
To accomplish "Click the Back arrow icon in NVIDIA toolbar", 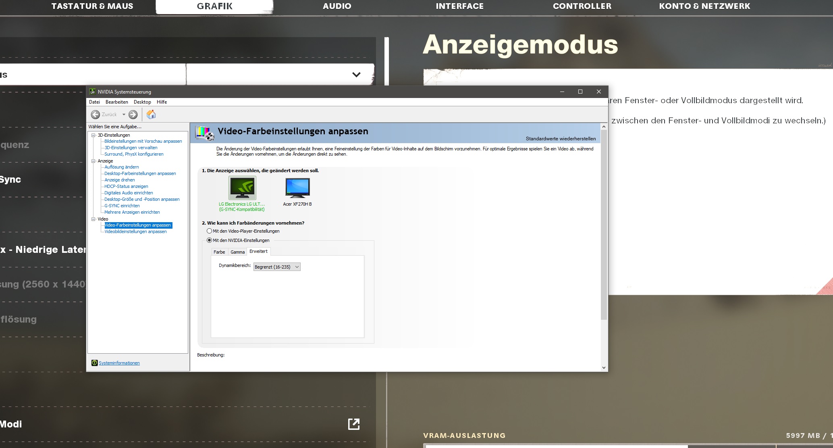I will [96, 115].
